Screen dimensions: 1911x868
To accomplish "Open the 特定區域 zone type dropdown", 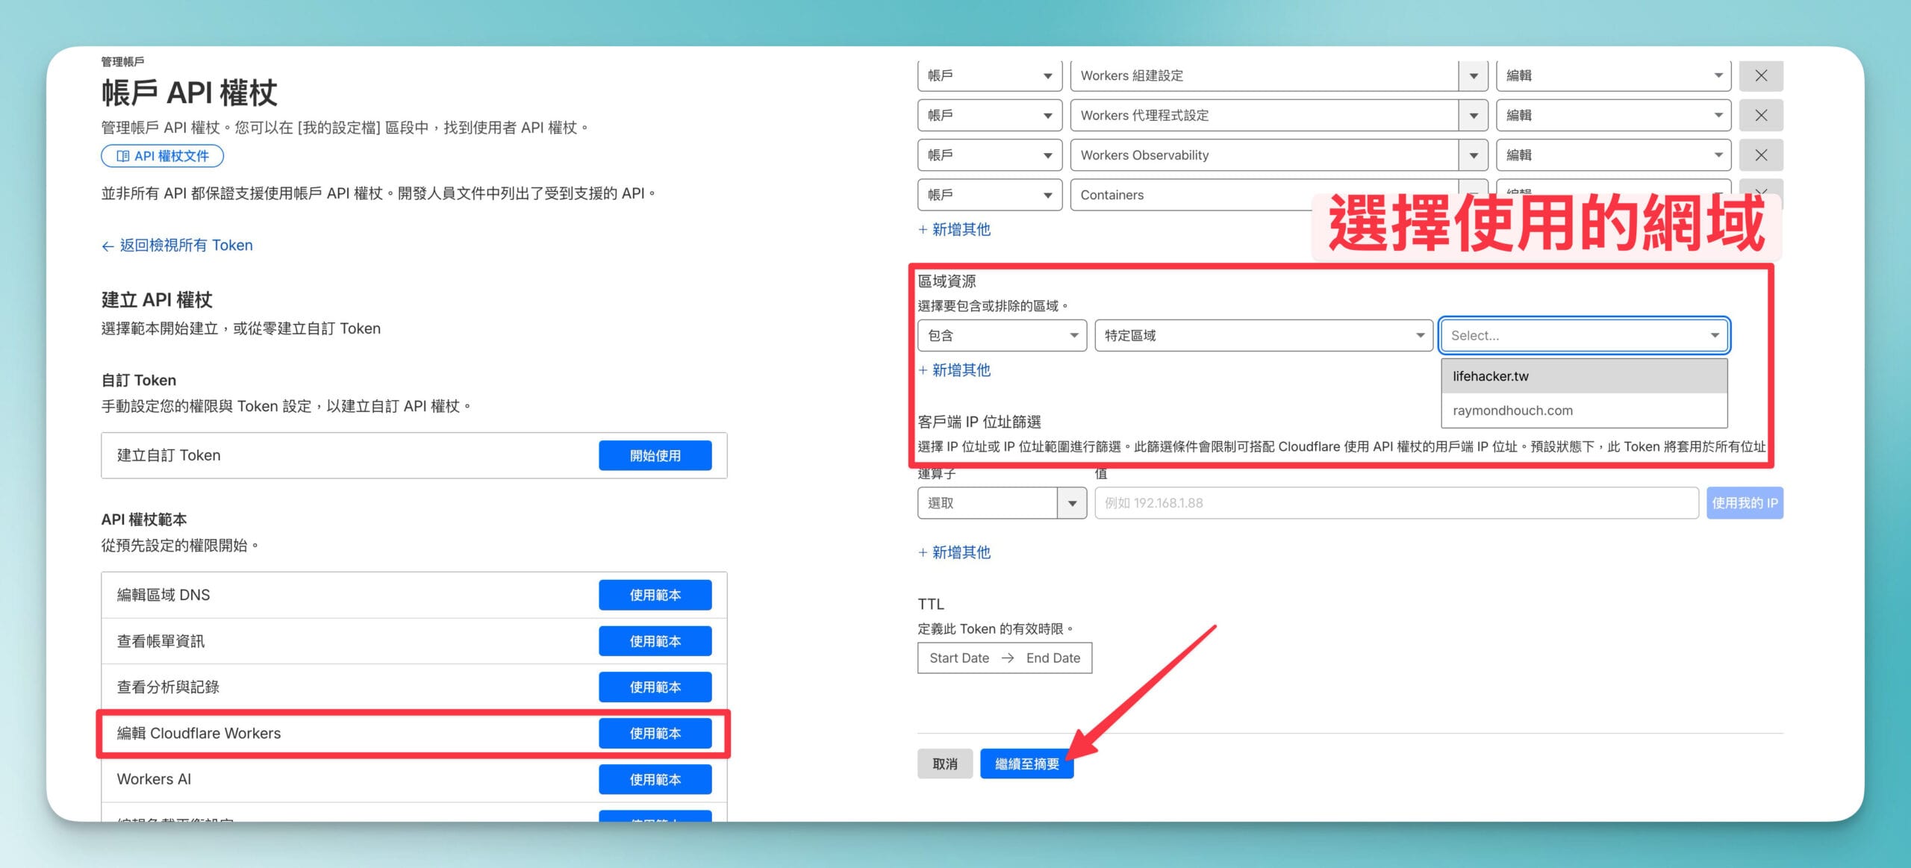I will click(1262, 336).
